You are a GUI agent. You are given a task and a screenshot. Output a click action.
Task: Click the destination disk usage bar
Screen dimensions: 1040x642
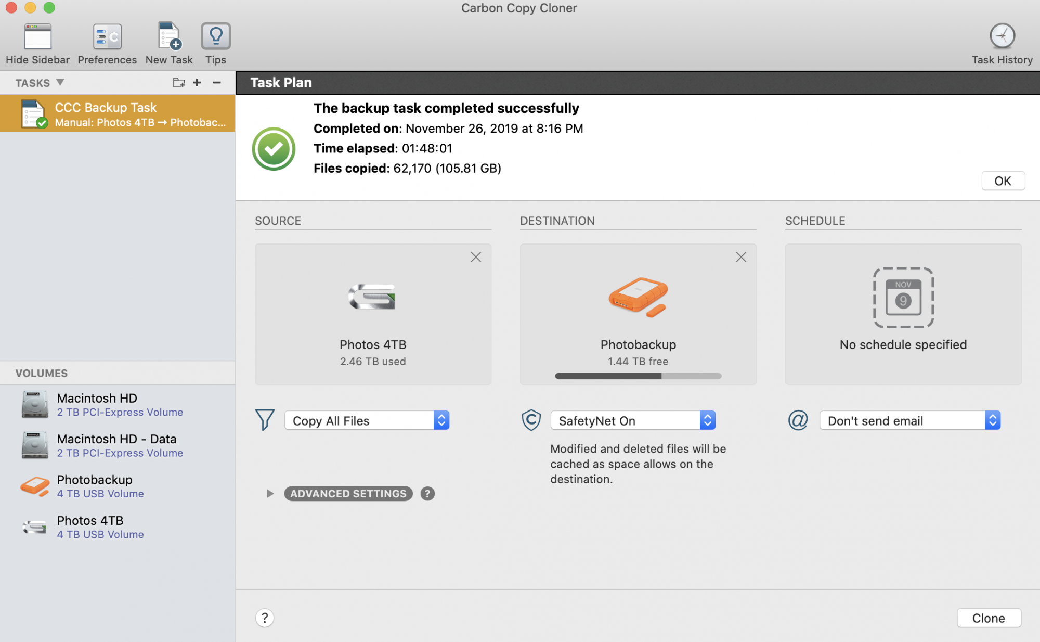coord(638,376)
